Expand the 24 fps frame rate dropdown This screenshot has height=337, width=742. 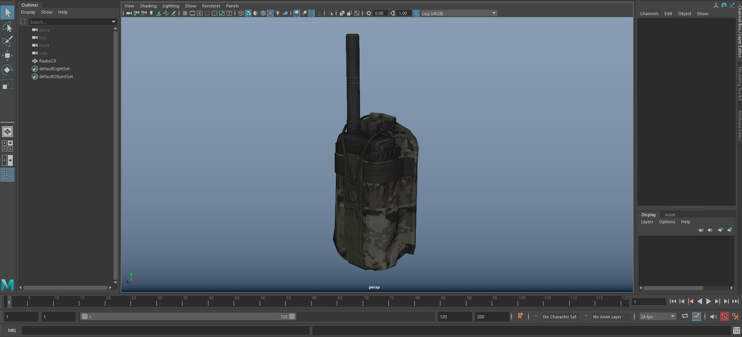pyautogui.click(x=672, y=316)
